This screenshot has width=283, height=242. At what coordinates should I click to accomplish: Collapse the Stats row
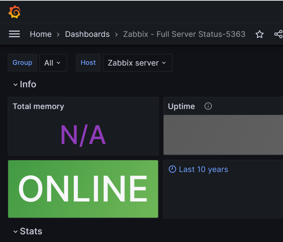coord(28,231)
